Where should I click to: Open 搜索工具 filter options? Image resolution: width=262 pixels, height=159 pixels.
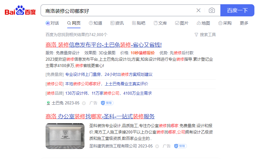pyautogui.click(x=205, y=35)
